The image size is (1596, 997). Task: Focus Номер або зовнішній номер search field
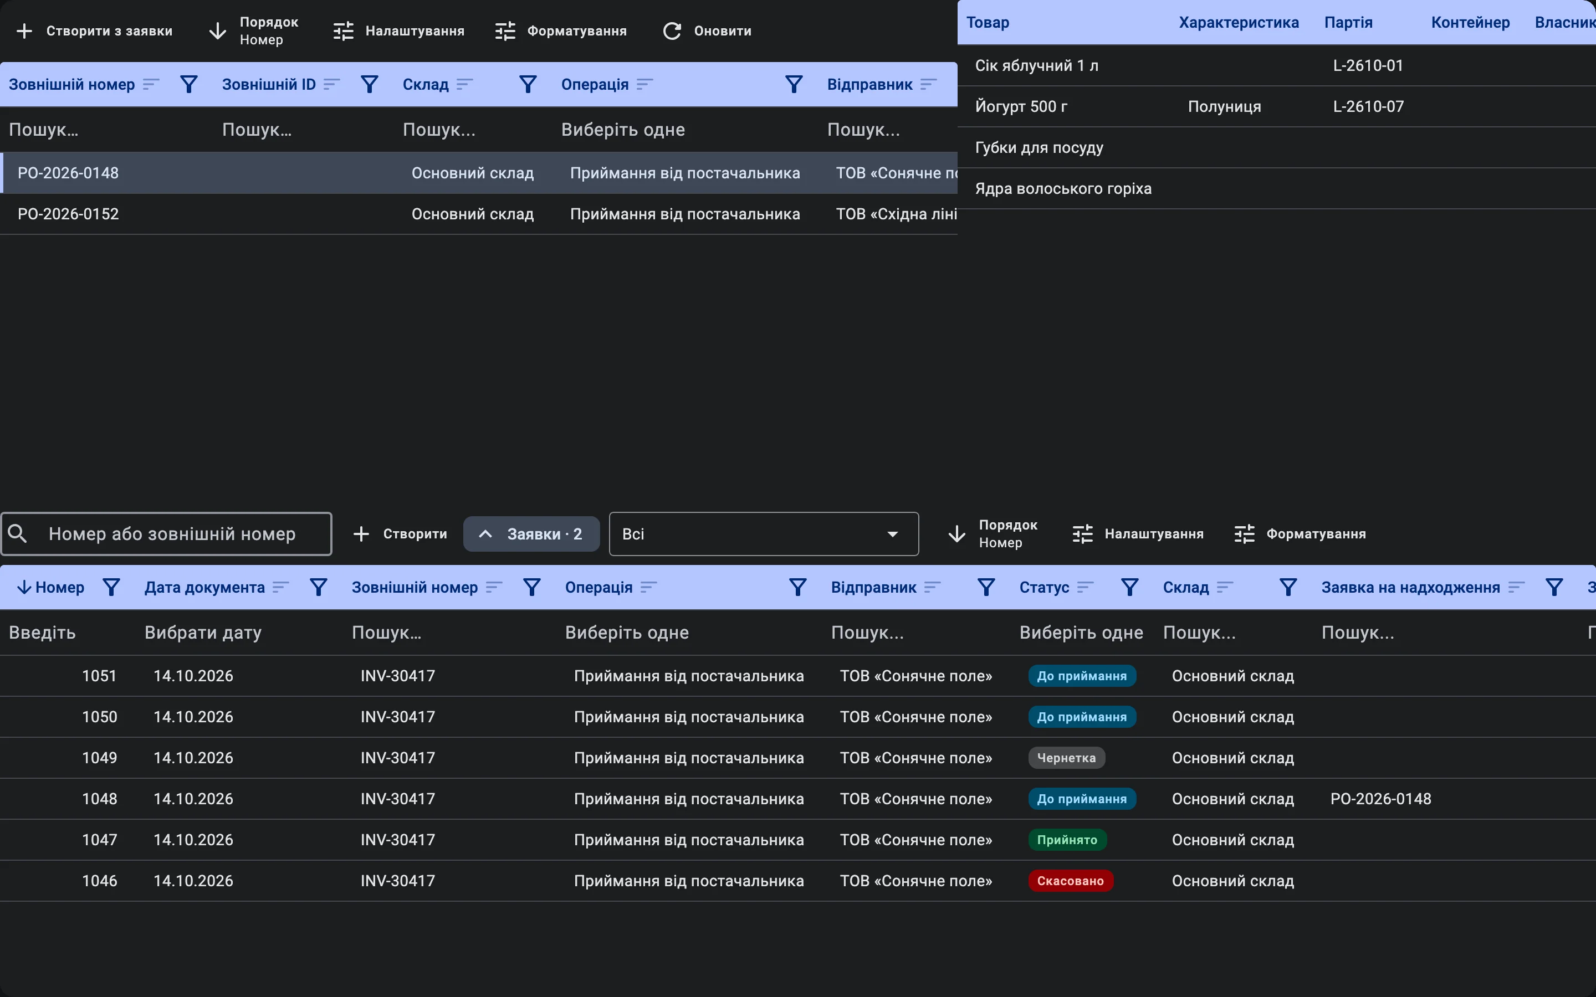tap(166, 533)
